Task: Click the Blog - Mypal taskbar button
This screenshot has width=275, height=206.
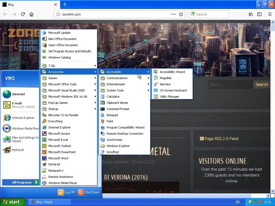Action: pyautogui.click(x=49, y=202)
